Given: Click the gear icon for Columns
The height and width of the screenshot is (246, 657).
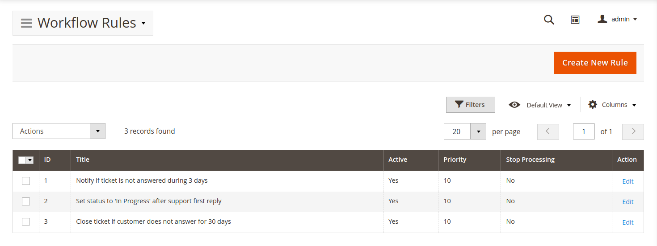Looking at the screenshot, I should [593, 105].
